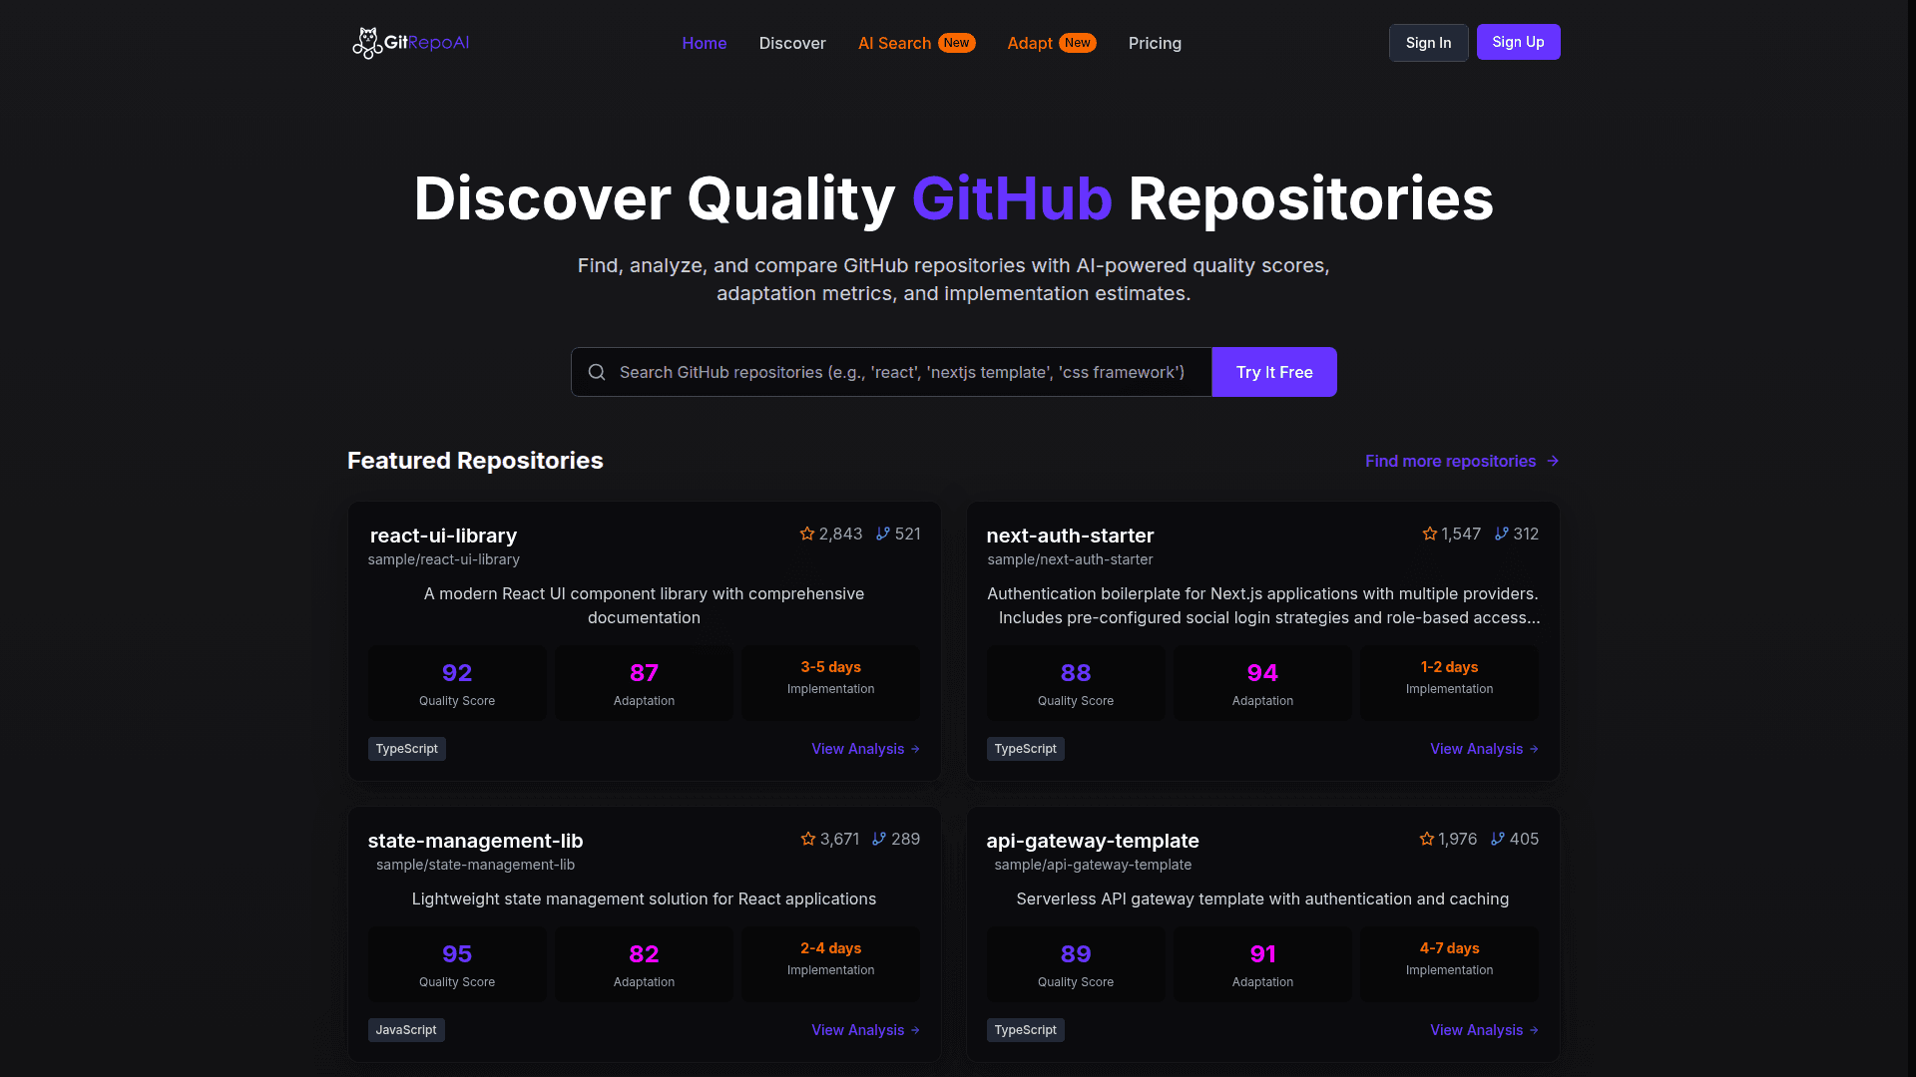Click the magnifier search icon
Viewport: 1916px width, 1077px height.
[596, 371]
